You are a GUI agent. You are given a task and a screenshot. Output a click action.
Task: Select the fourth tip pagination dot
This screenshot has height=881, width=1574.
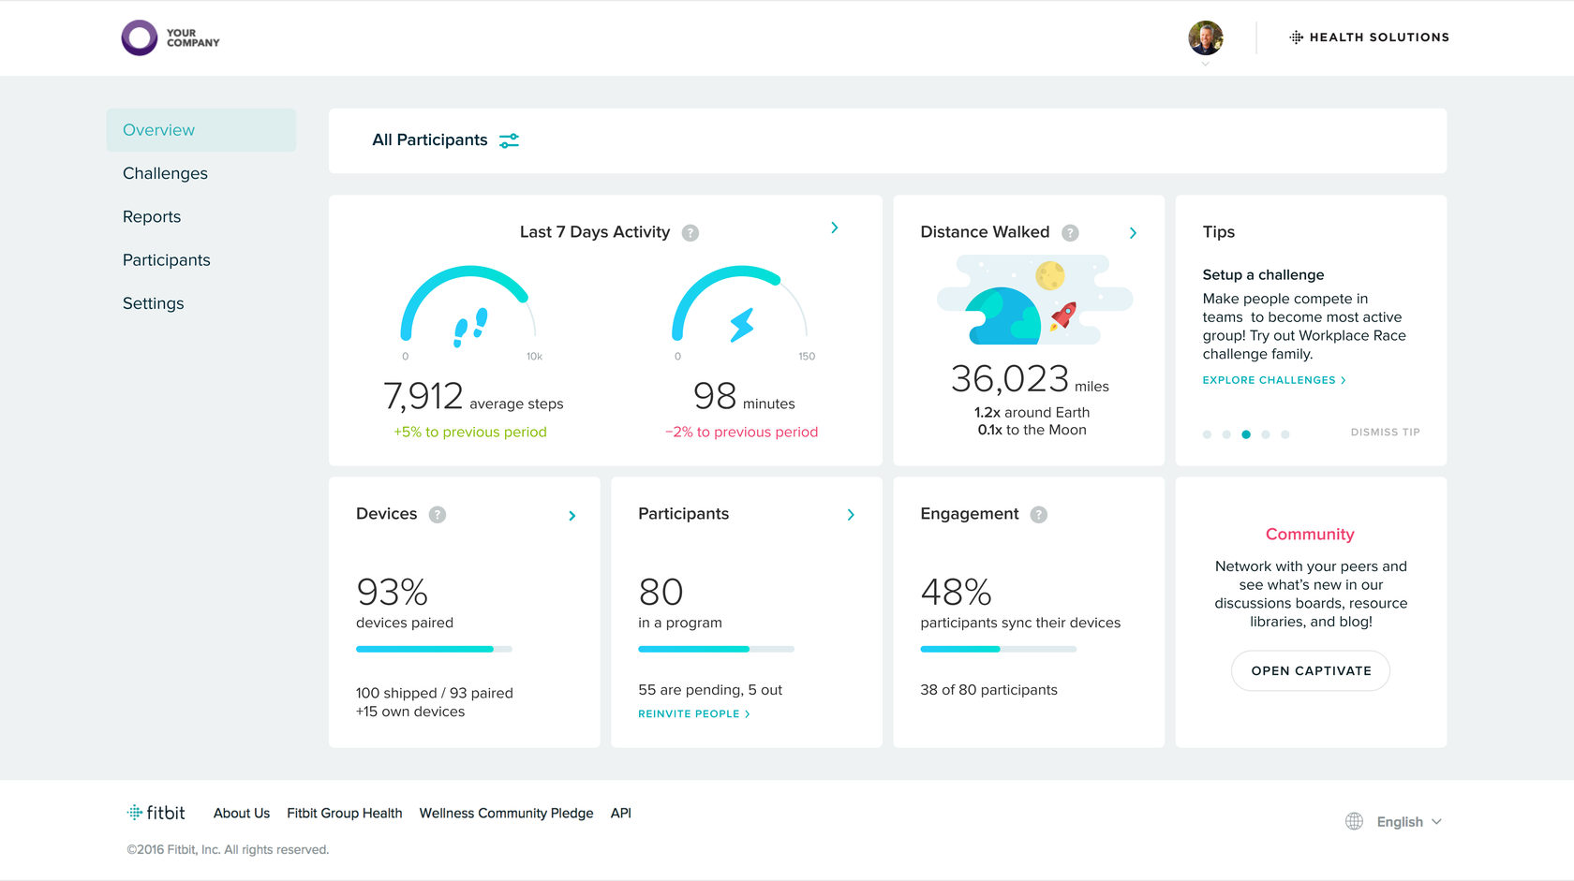(x=1266, y=434)
